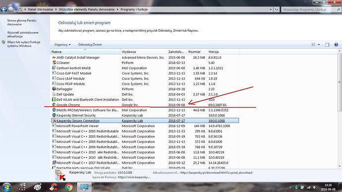This screenshot has width=342, height=192.
Task: Click the list scroll up arrow
Action: click(340, 51)
